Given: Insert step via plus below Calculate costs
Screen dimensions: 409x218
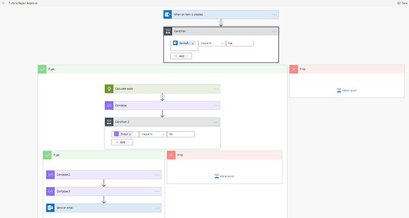Looking at the screenshot, I should [x=162, y=96].
